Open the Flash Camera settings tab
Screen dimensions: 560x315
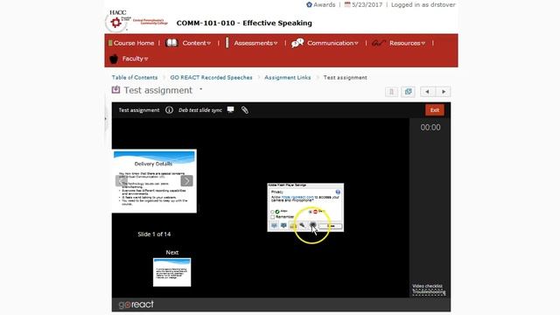(x=312, y=226)
